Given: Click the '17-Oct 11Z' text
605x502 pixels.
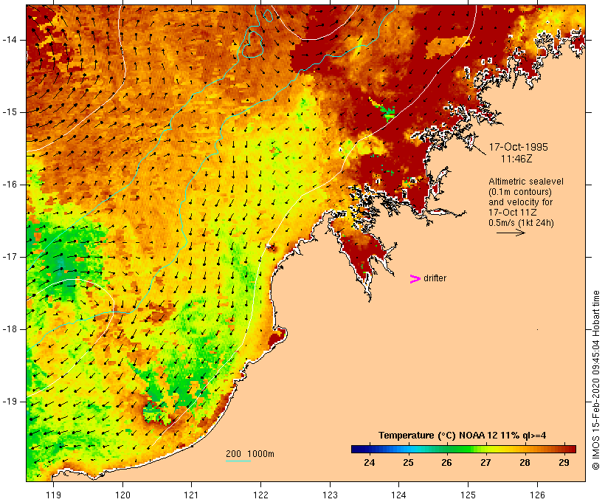Looking at the screenshot, I should click(x=513, y=212).
